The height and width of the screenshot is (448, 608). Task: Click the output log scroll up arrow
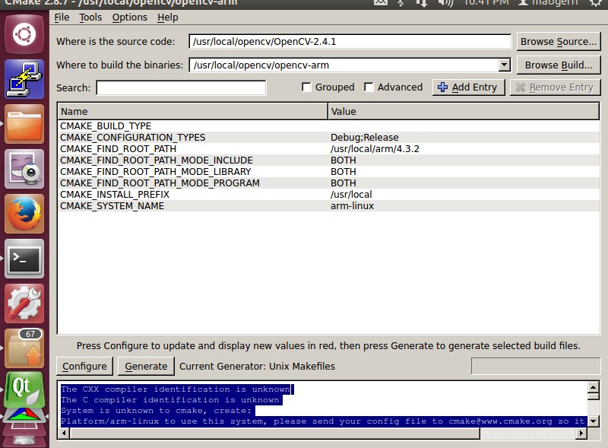(x=594, y=387)
